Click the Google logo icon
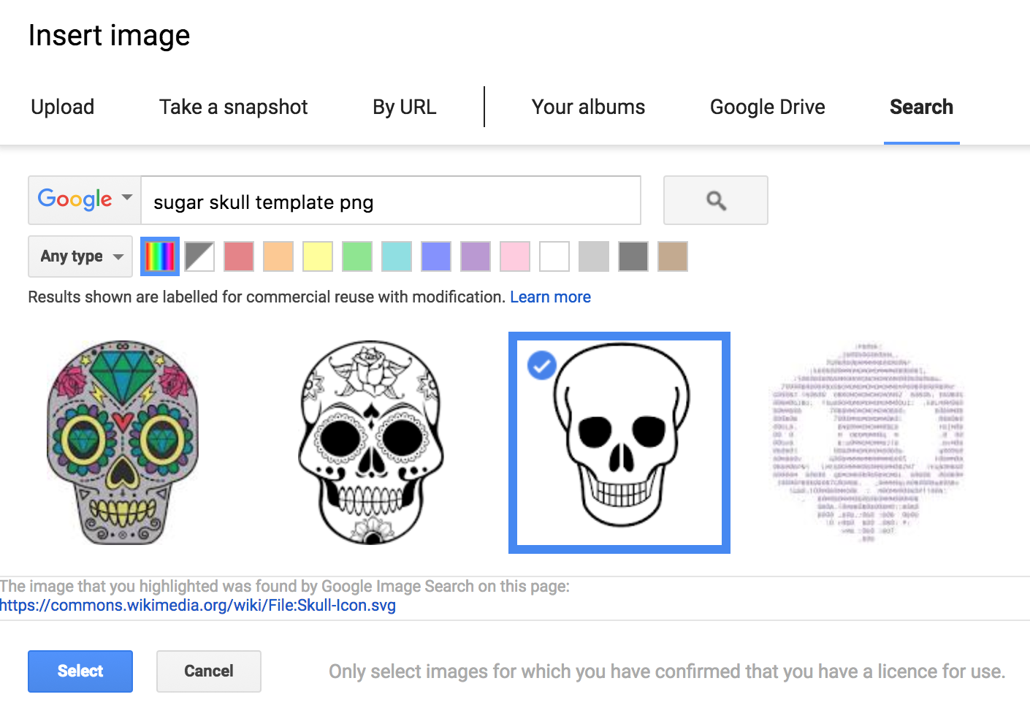 [x=73, y=199]
